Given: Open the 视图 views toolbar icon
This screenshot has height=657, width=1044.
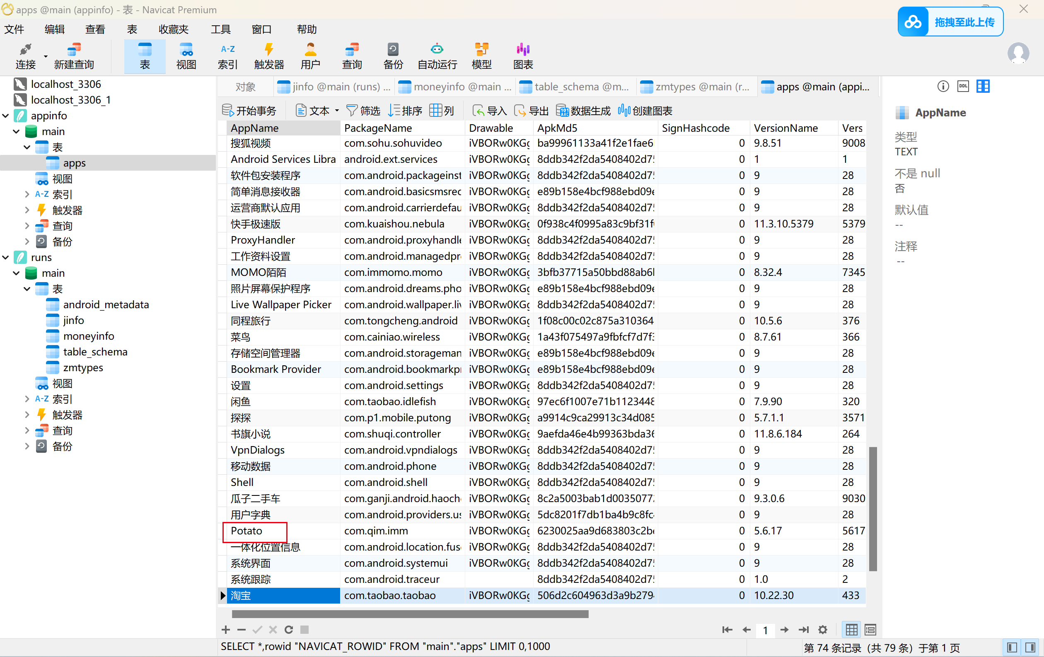Looking at the screenshot, I should point(186,56).
